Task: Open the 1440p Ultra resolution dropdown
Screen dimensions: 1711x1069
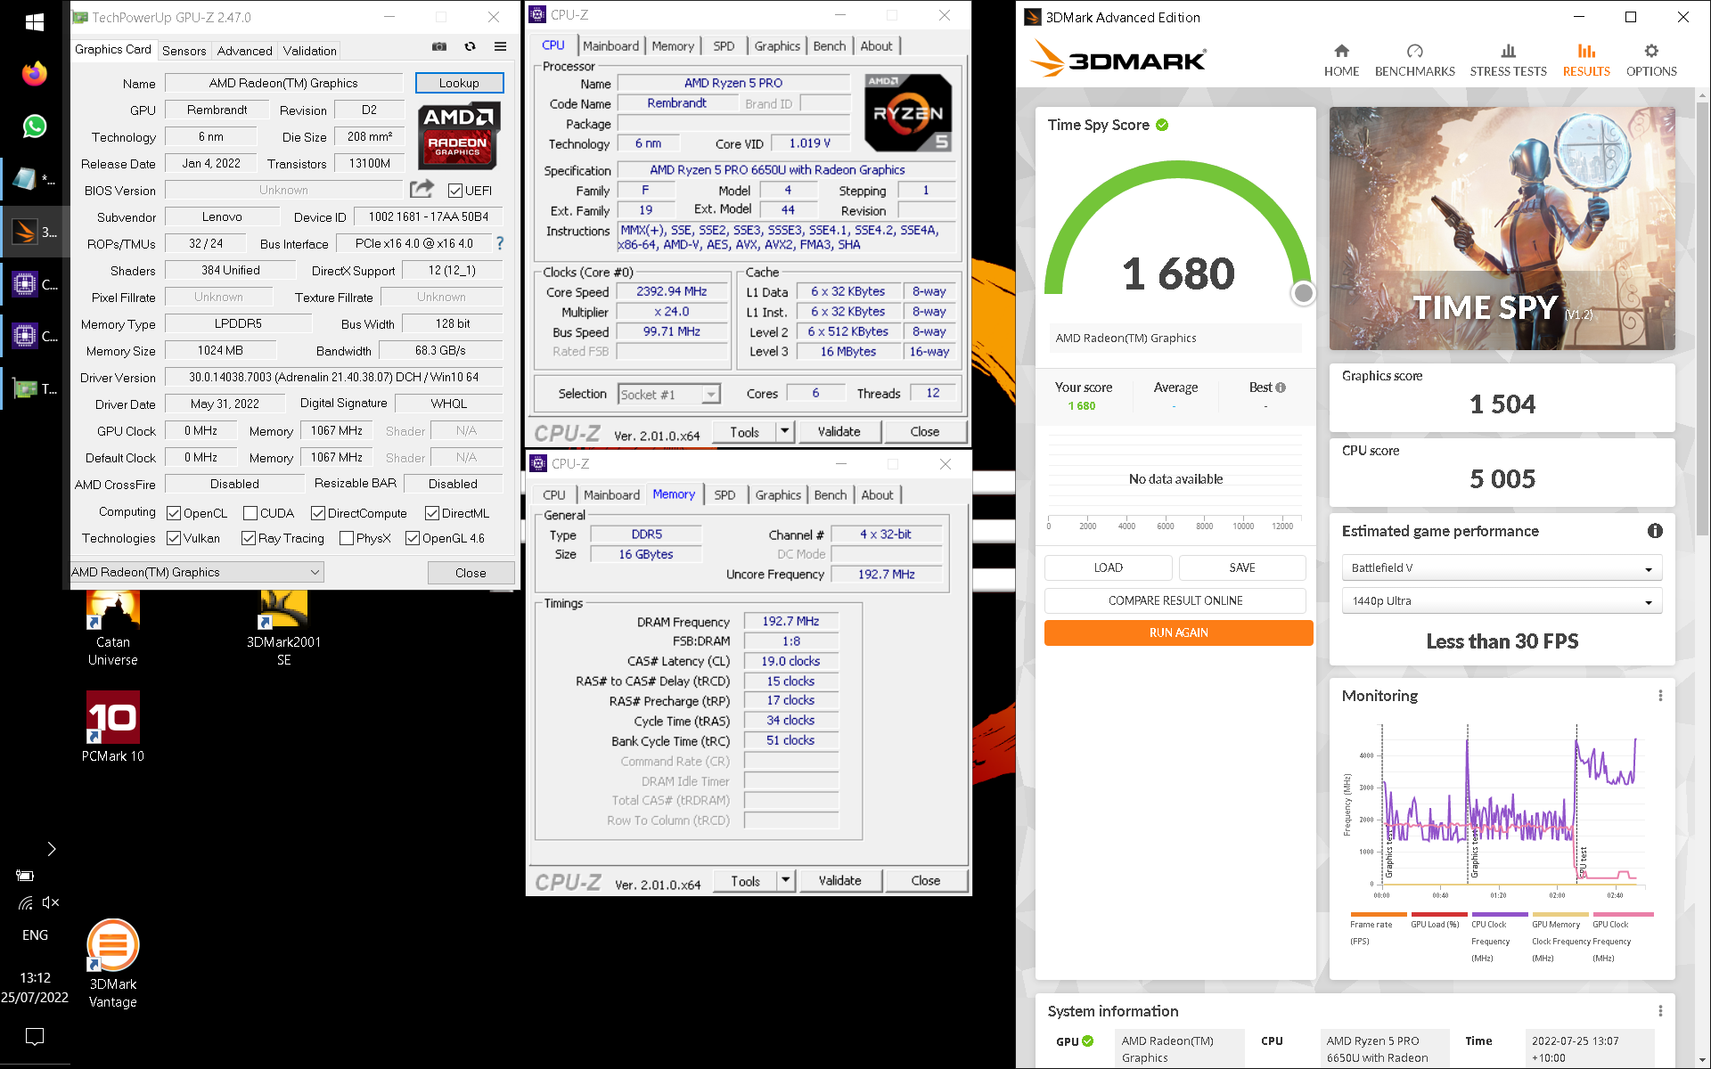Action: (1502, 600)
